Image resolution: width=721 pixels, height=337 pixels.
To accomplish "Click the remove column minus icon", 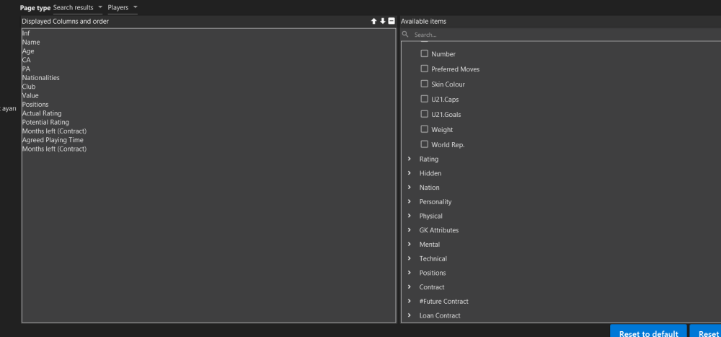I will [x=392, y=22].
